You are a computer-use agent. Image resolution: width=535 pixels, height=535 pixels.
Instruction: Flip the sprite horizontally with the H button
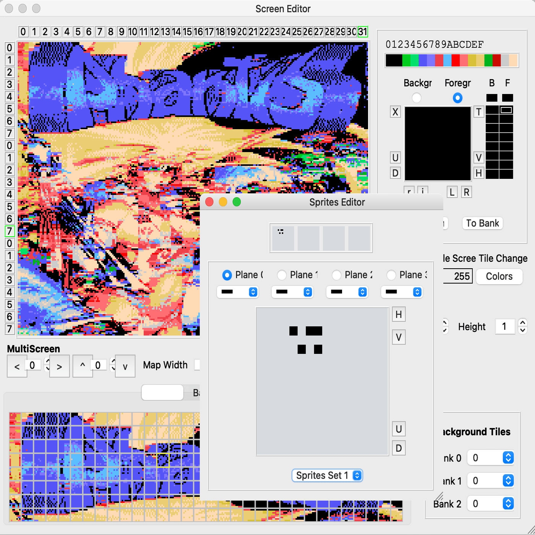399,314
